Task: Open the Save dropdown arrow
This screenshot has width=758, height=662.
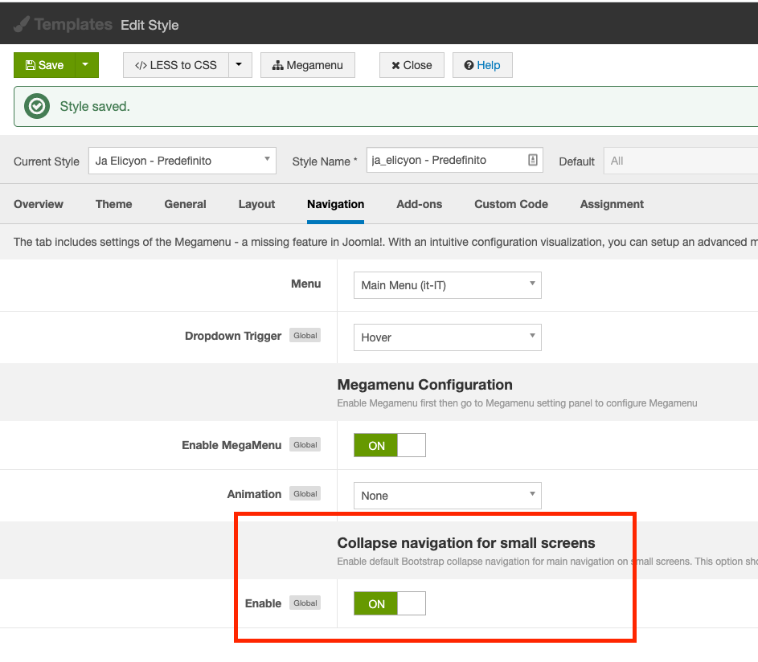Action: [87, 65]
